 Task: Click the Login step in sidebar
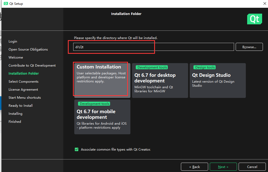click(x=13, y=41)
